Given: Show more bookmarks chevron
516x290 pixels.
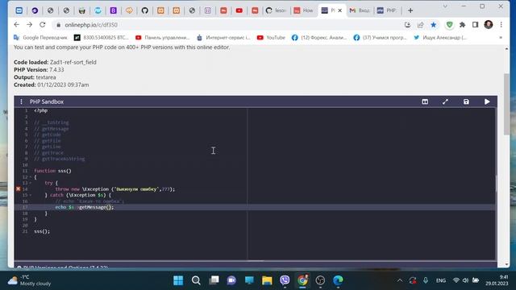Looking at the screenshot, I should 501,38.
